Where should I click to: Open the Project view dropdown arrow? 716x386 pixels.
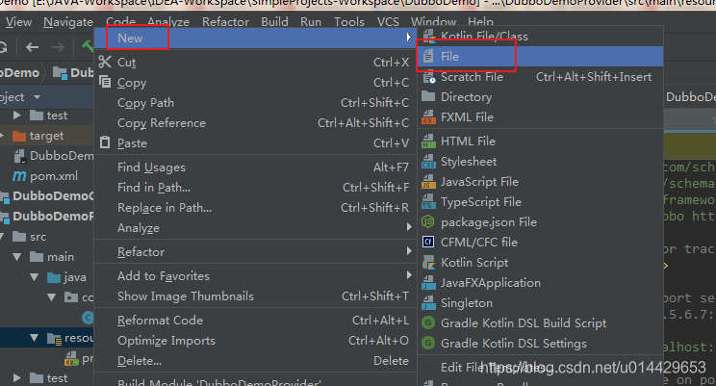click(37, 97)
